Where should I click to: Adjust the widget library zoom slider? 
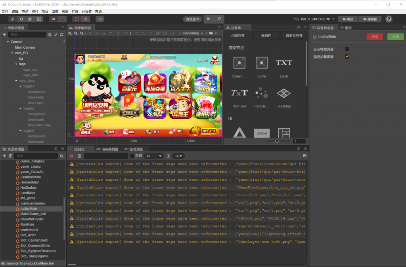coord(277,141)
